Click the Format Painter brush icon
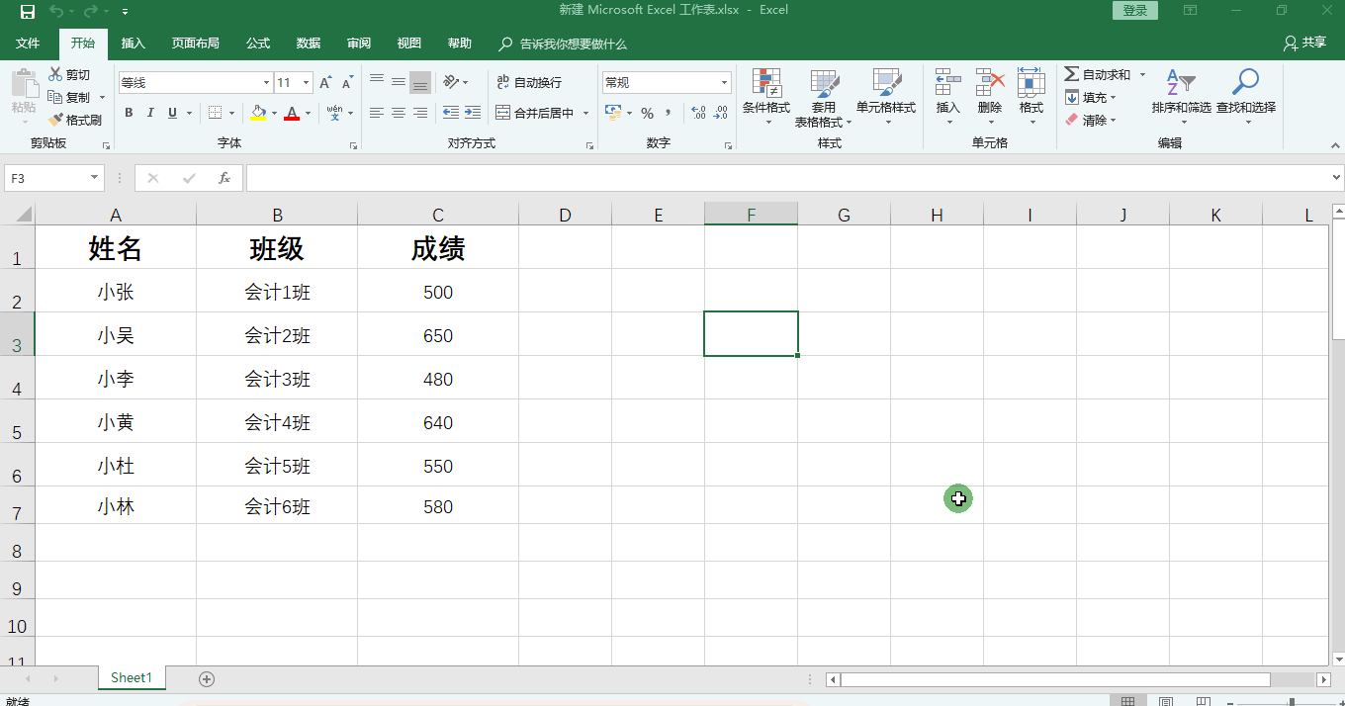The height and width of the screenshot is (706, 1345). [56, 120]
